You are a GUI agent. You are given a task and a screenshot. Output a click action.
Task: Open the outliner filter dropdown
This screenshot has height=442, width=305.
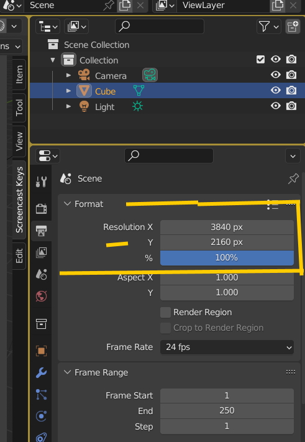coord(269,27)
